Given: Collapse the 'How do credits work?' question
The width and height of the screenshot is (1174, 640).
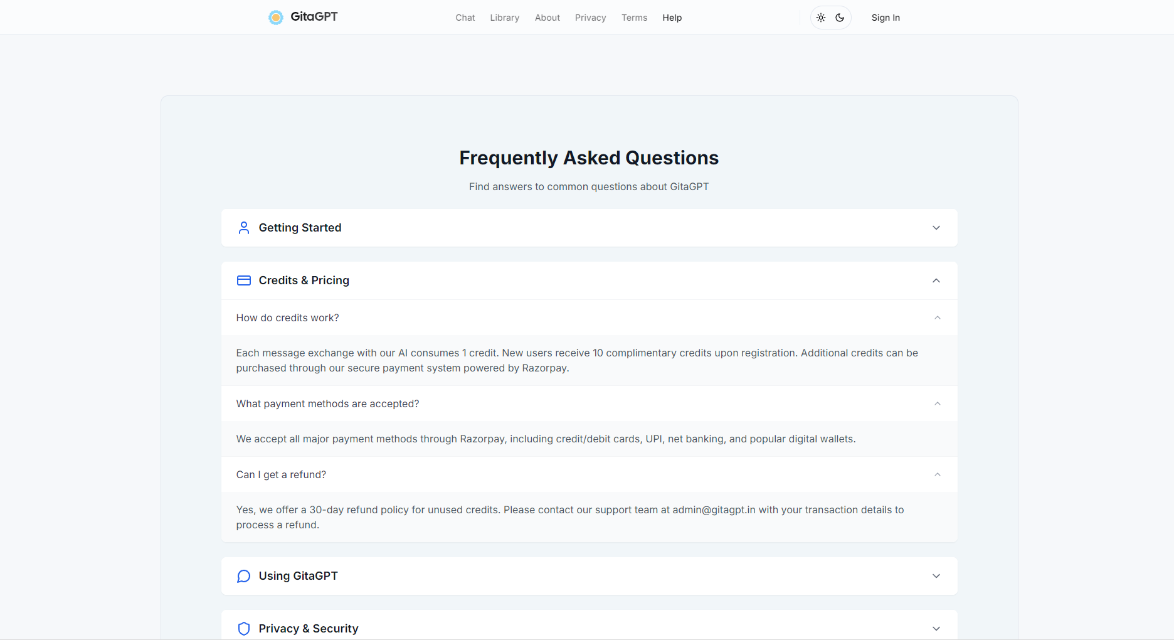Looking at the screenshot, I should click(x=937, y=318).
